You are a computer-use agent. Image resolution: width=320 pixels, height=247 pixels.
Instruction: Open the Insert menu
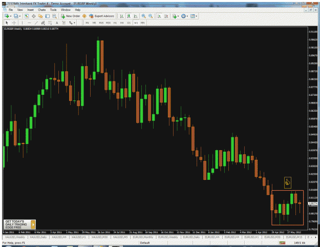pyautogui.click(x=31, y=10)
